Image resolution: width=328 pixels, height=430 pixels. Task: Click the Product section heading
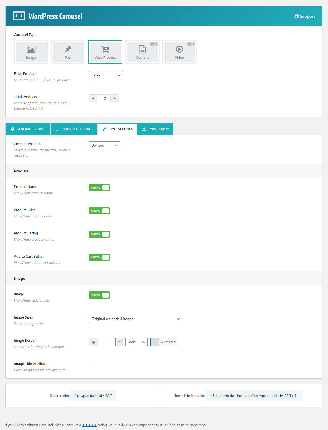click(x=21, y=171)
